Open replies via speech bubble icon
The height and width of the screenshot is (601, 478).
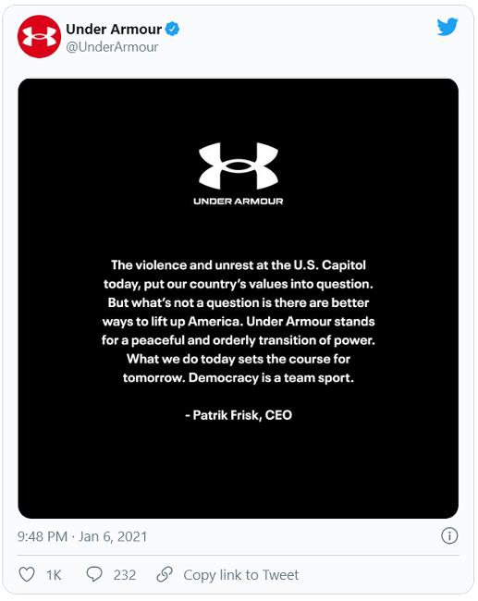pyautogui.click(x=94, y=574)
